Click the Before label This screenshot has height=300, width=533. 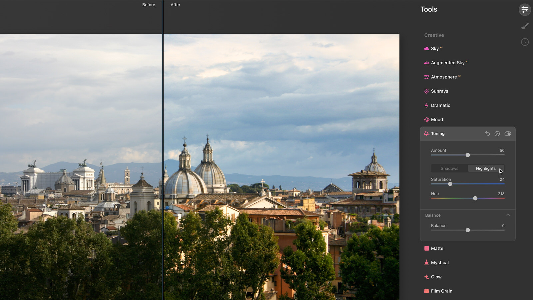coord(149,5)
